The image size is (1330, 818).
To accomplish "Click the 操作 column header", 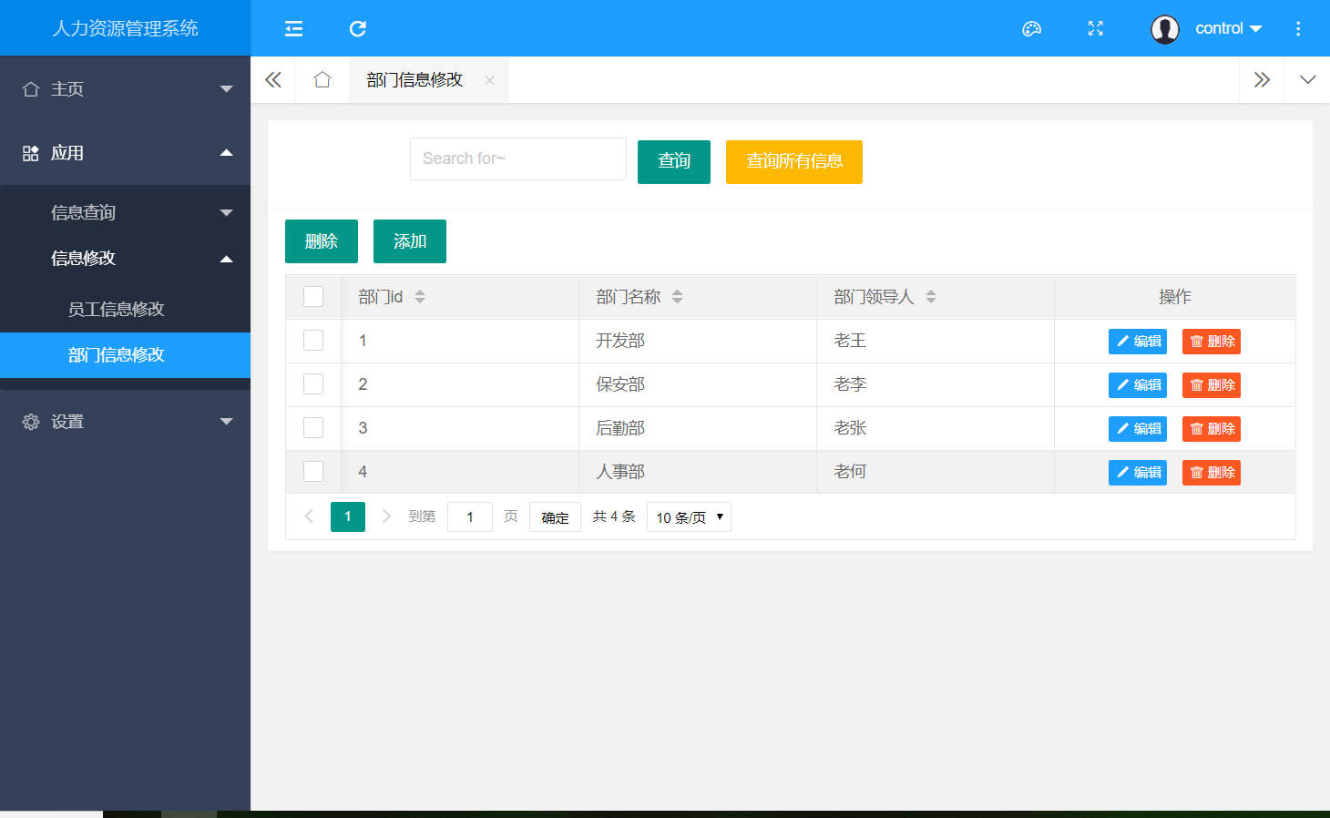I will pyautogui.click(x=1174, y=296).
